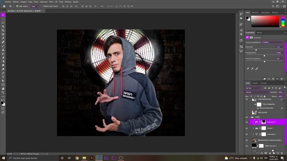Toggle Filtro de Camera Raw visibility

pos(258,108)
